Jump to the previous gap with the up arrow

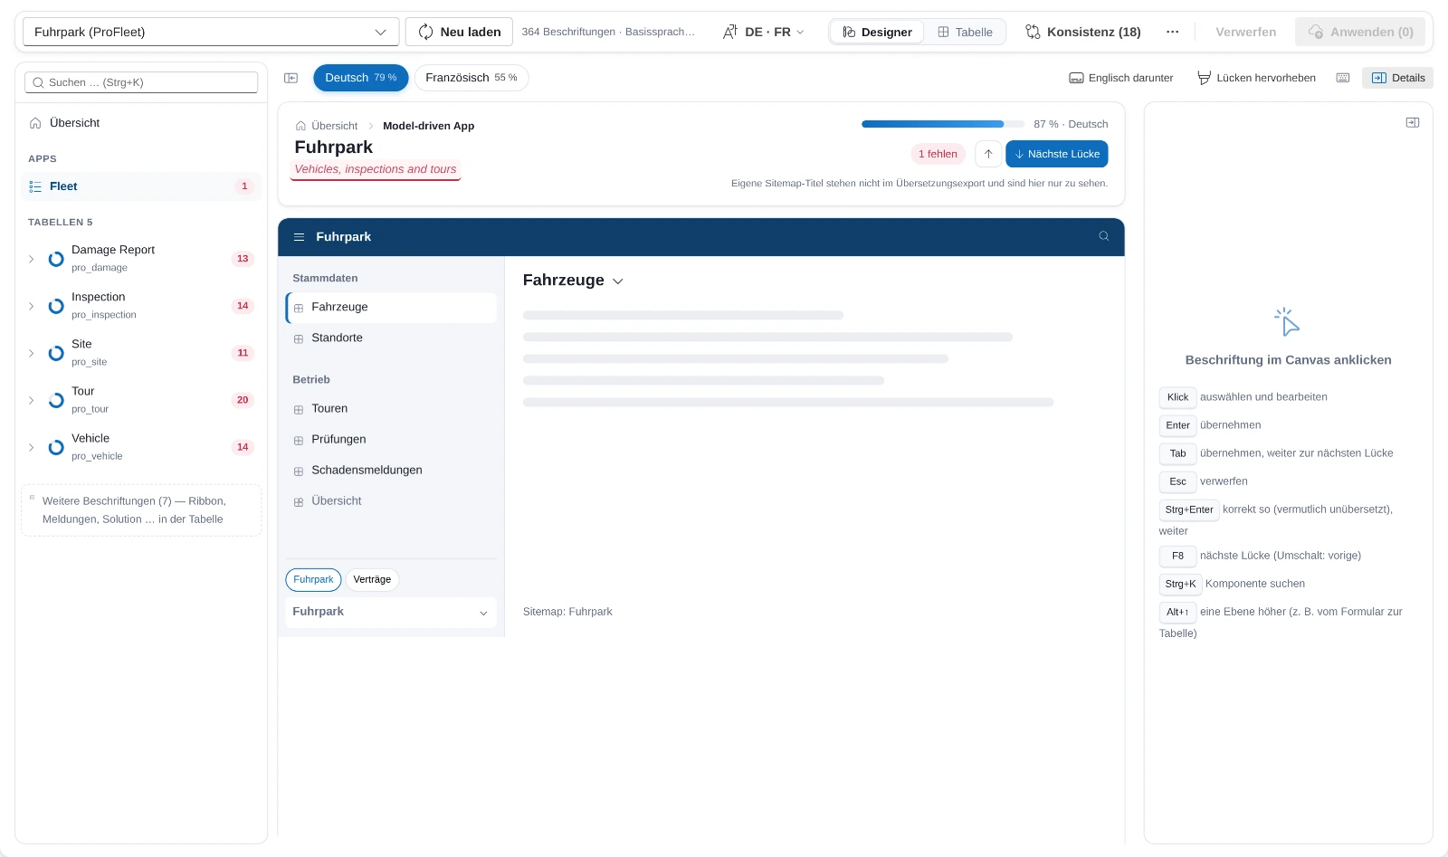pos(988,154)
